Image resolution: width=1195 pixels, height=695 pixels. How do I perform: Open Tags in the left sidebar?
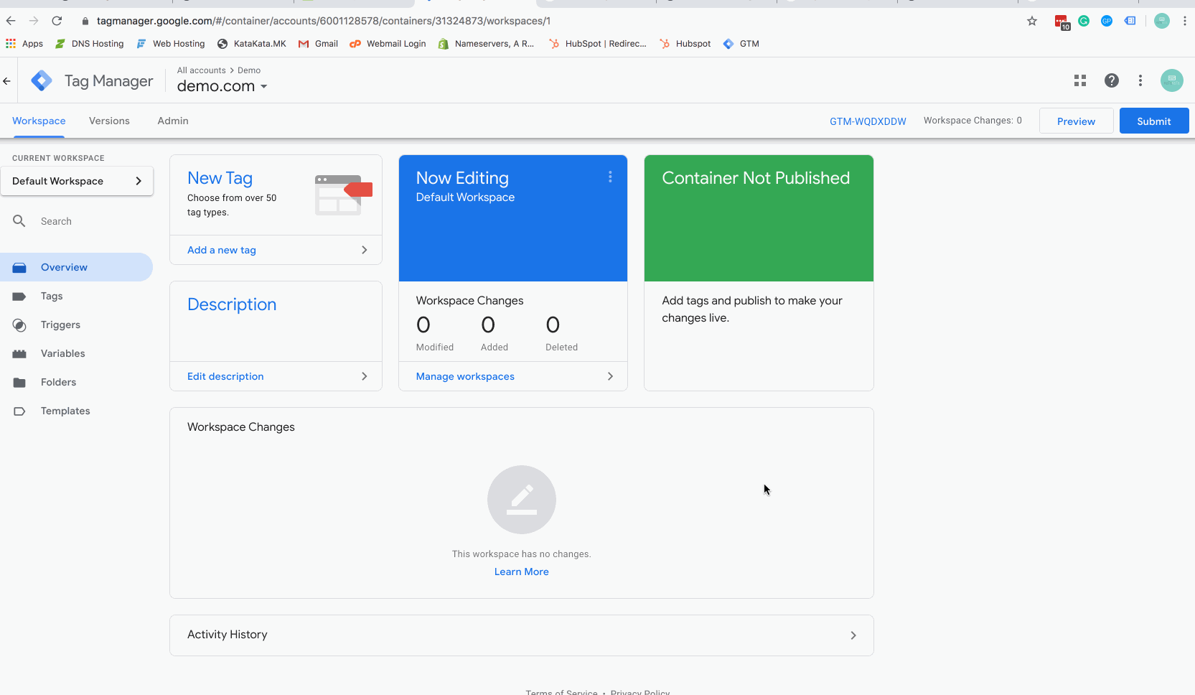tap(52, 296)
